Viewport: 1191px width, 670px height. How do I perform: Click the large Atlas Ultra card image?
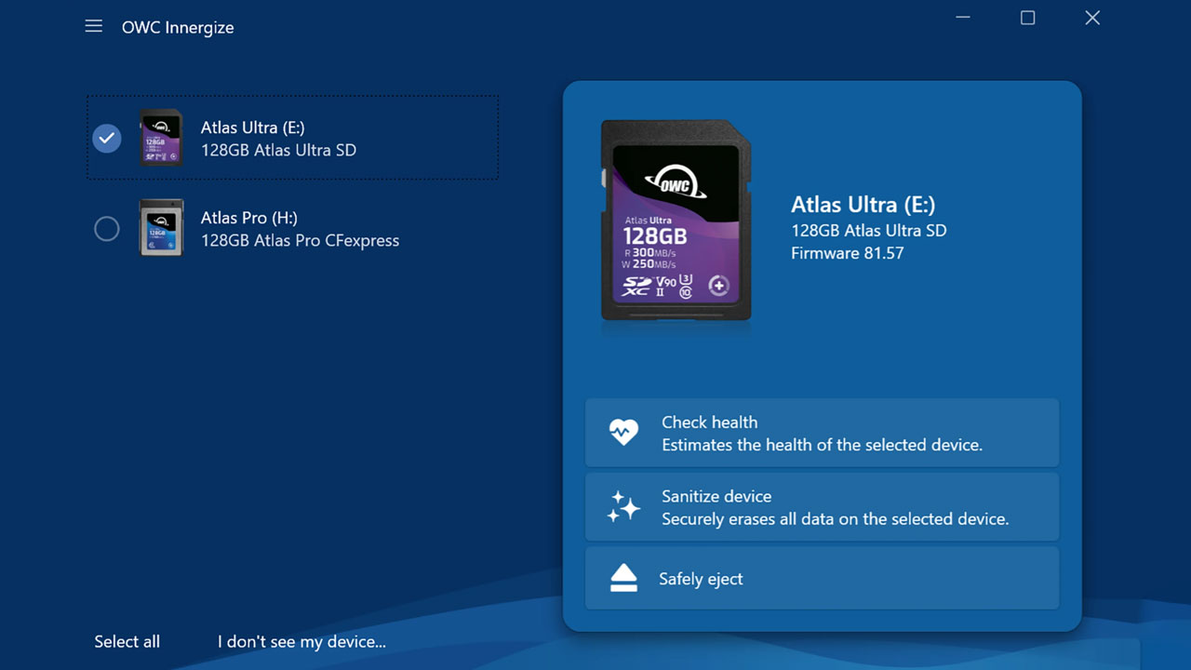(676, 221)
